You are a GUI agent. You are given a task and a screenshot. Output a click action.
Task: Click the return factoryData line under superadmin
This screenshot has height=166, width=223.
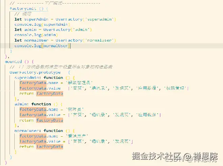tap(41, 93)
